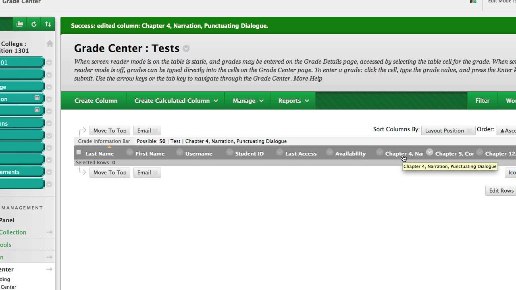The image size is (516, 290).
Task: Click the Chapter 5 column header text
Action: [x=455, y=153]
